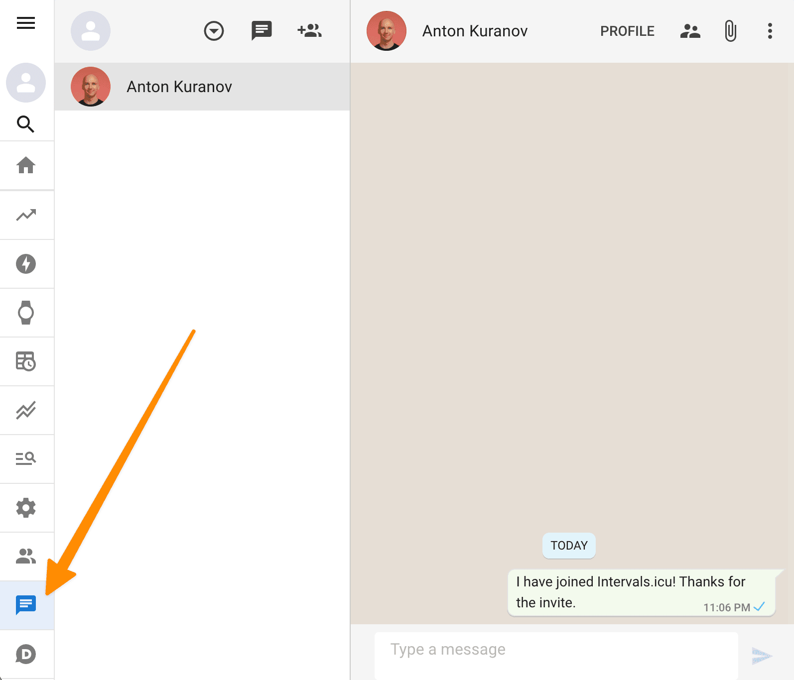Screen dimensions: 794x680
Task: Open the Settings gear icon
Action: point(26,508)
